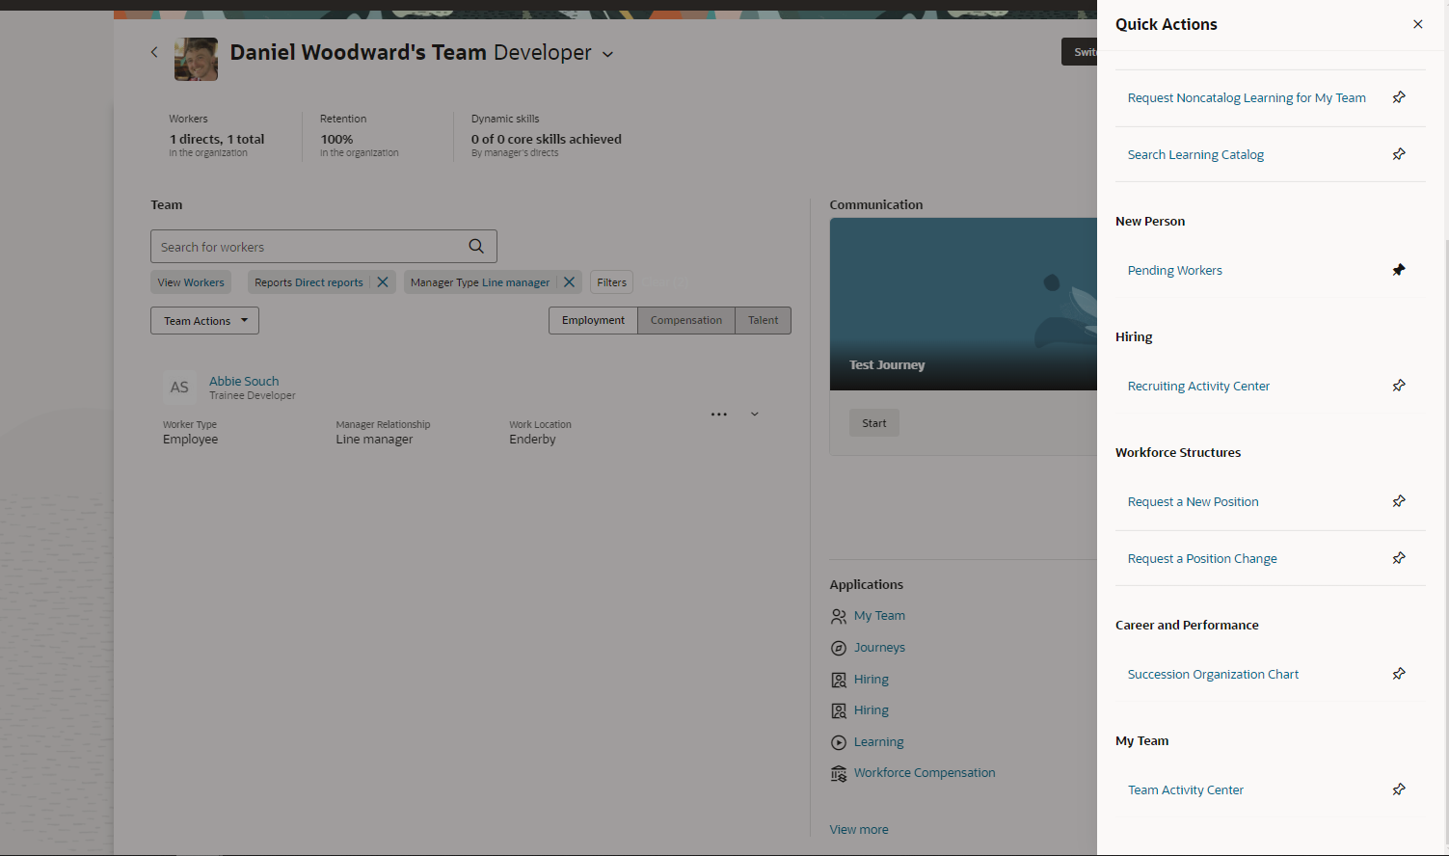Click Daniel Woodward's profile photo

196,59
